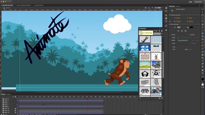
Task: Select the Hand tool
Action: 203,70
